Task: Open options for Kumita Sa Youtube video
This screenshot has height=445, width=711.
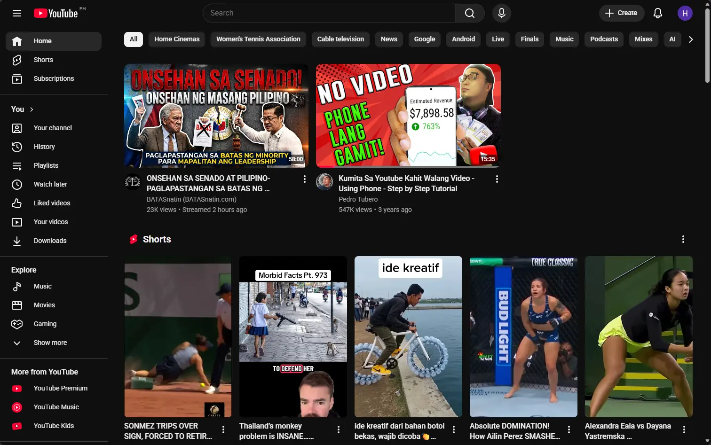Action: point(497,179)
